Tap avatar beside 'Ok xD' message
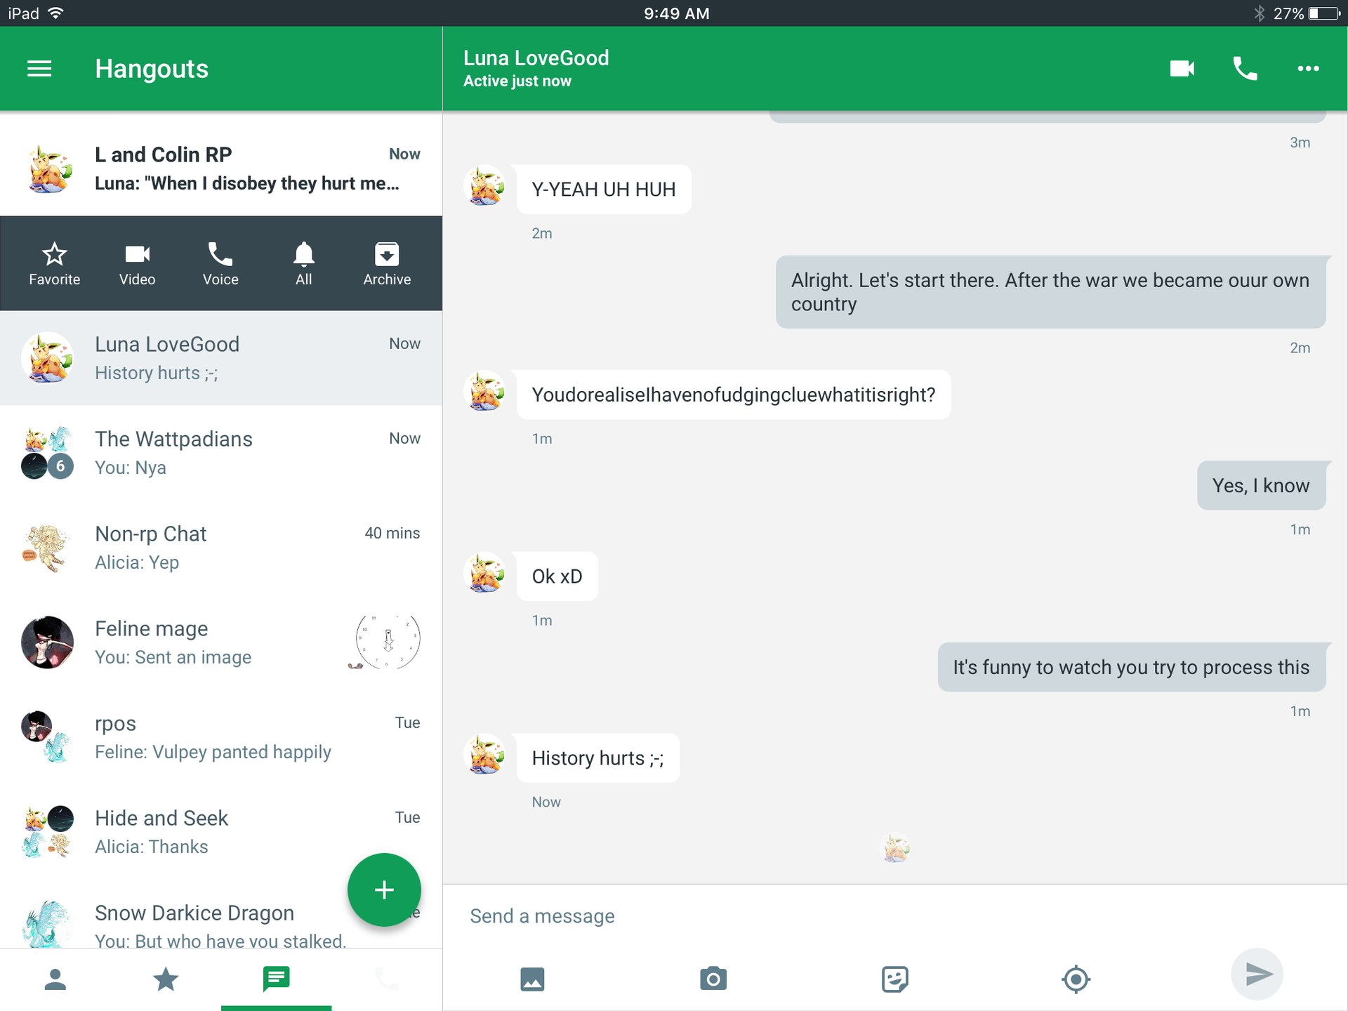The width and height of the screenshot is (1348, 1011). (486, 573)
